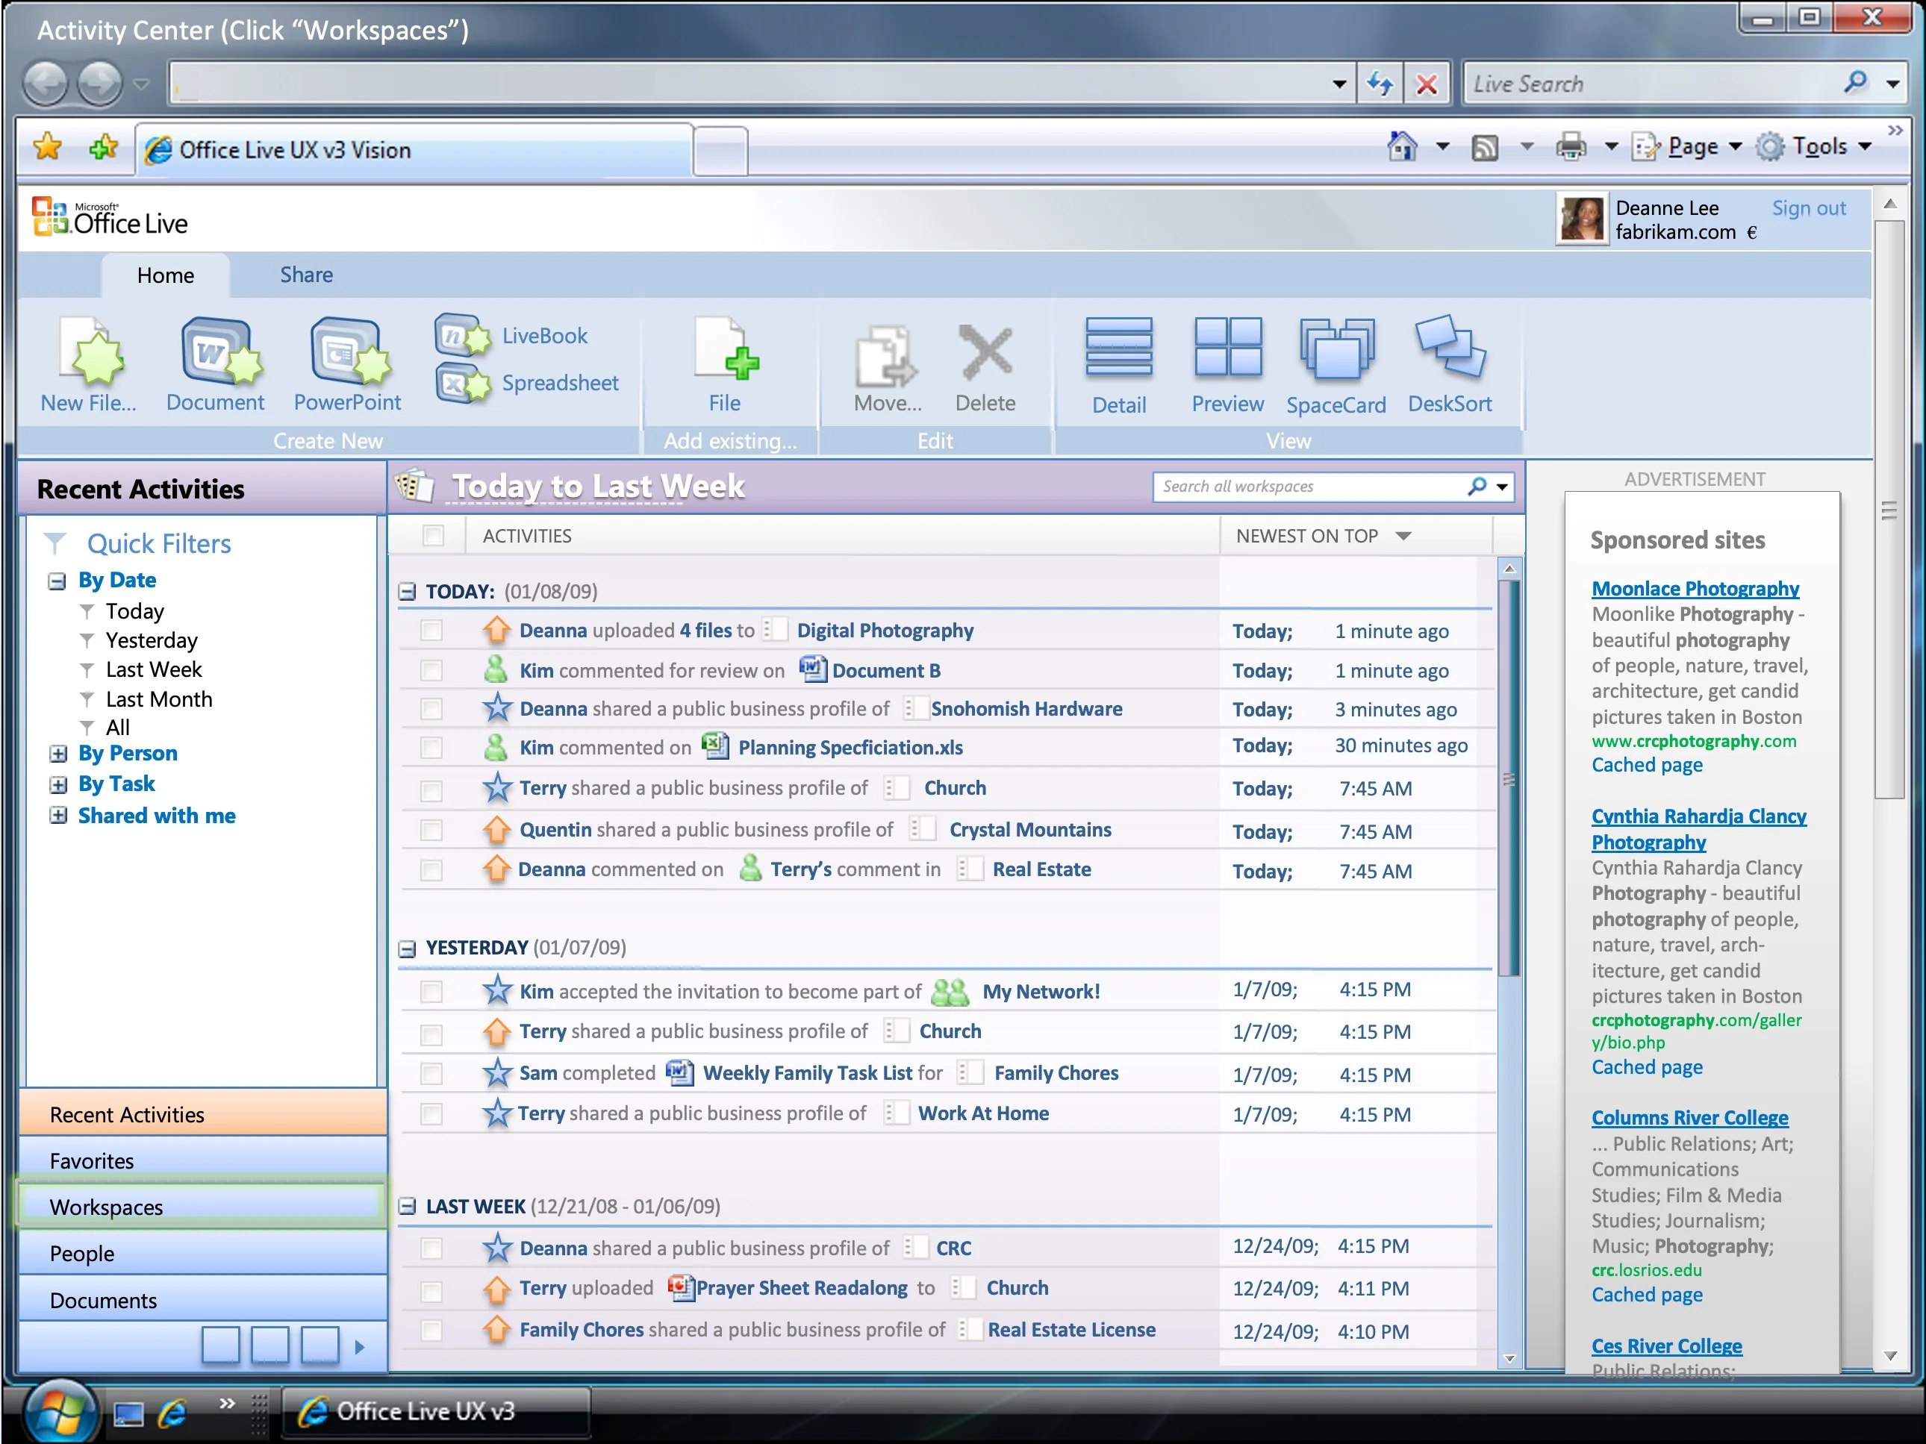This screenshot has height=1444, width=1926.
Task: Check the Deanna uploaded 4 files row
Action: [x=431, y=630]
